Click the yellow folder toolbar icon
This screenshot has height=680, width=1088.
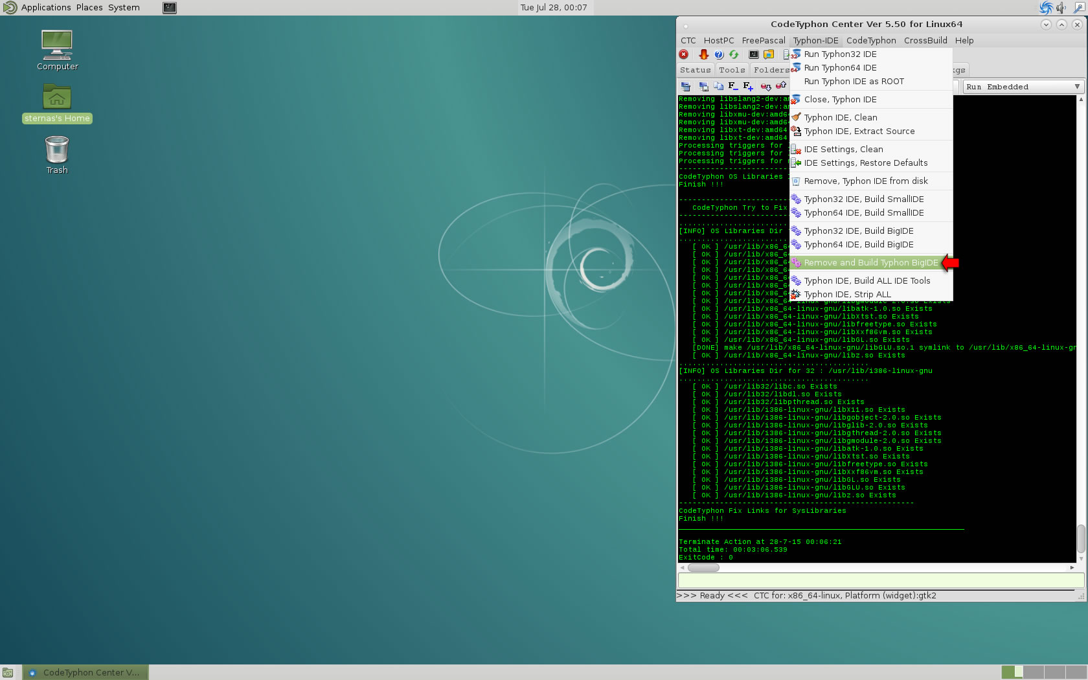(x=769, y=54)
